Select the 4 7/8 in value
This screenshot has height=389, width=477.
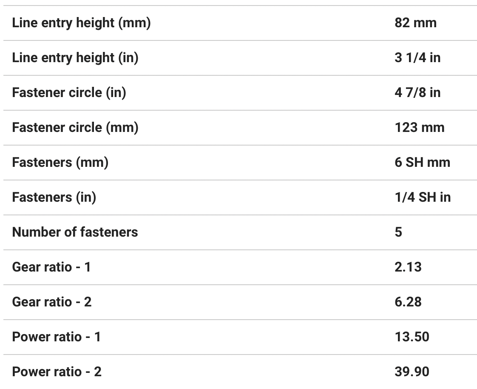[417, 93]
